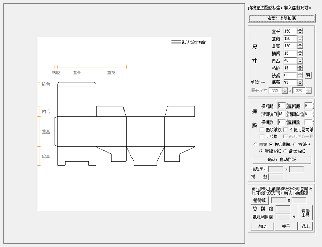Open the 帮助 help button
Screen dimensions: 322x247
tap(261, 227)
